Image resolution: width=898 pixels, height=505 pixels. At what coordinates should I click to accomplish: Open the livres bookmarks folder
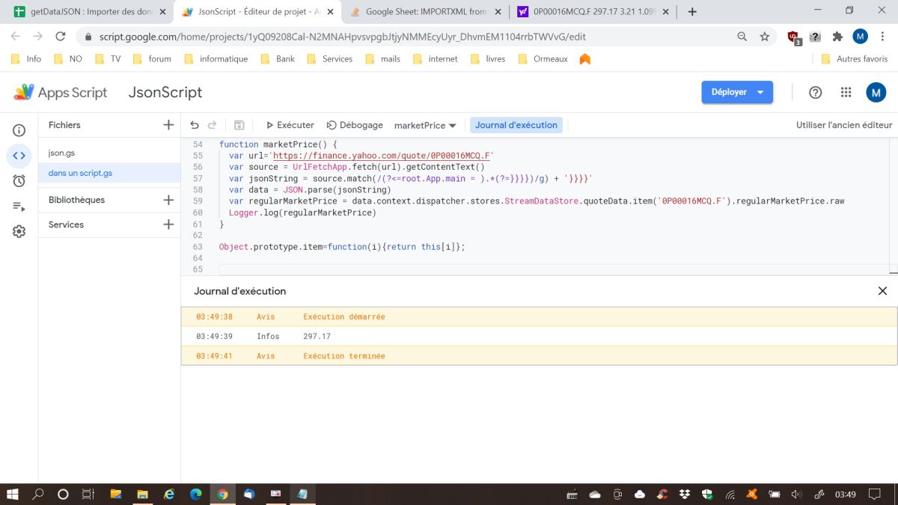tap(487, 58)
